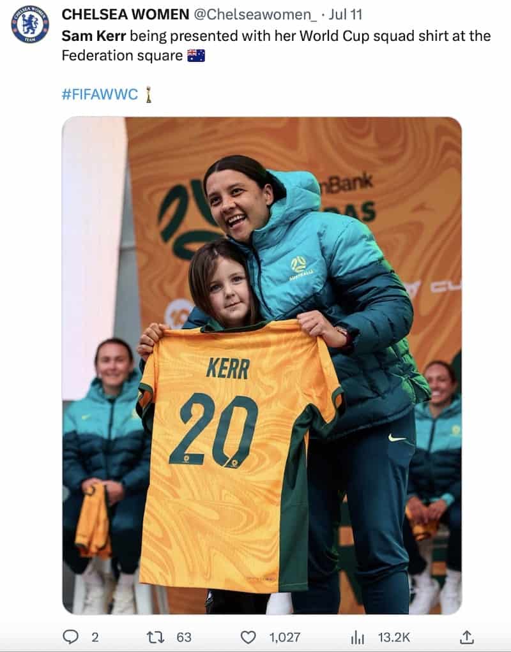Click the Chelsea Women profile avatar

[29, 24]
